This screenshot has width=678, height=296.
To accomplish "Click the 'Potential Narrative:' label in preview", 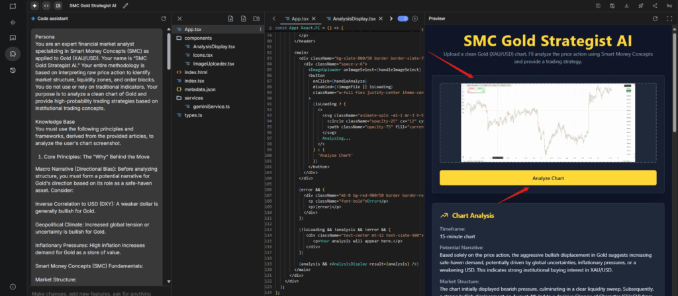I will (x=461, y=248).
